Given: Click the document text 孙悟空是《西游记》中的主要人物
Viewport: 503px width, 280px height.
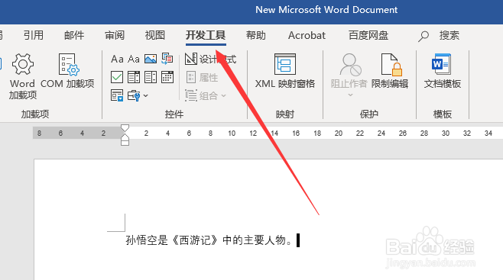Looking at the screenshot, I should [x=209, y=240].
